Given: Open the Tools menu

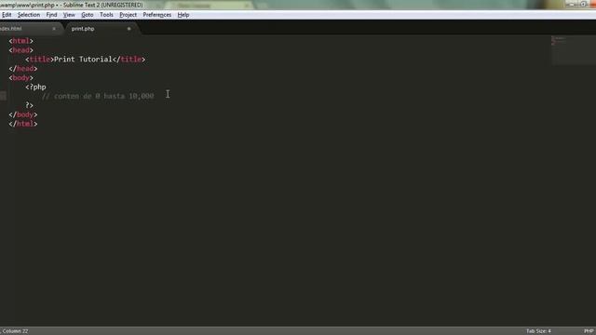Looking at the screenshot, I should click(106, 15).
